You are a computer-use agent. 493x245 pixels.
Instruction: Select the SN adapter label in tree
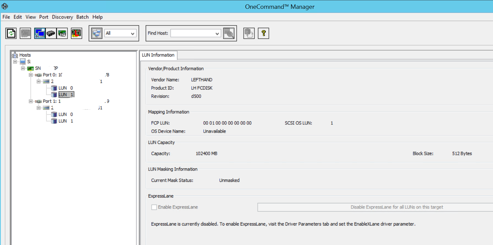pos(38,68)
